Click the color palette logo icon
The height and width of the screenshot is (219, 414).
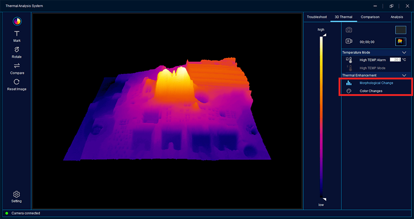tap(17, 21)
